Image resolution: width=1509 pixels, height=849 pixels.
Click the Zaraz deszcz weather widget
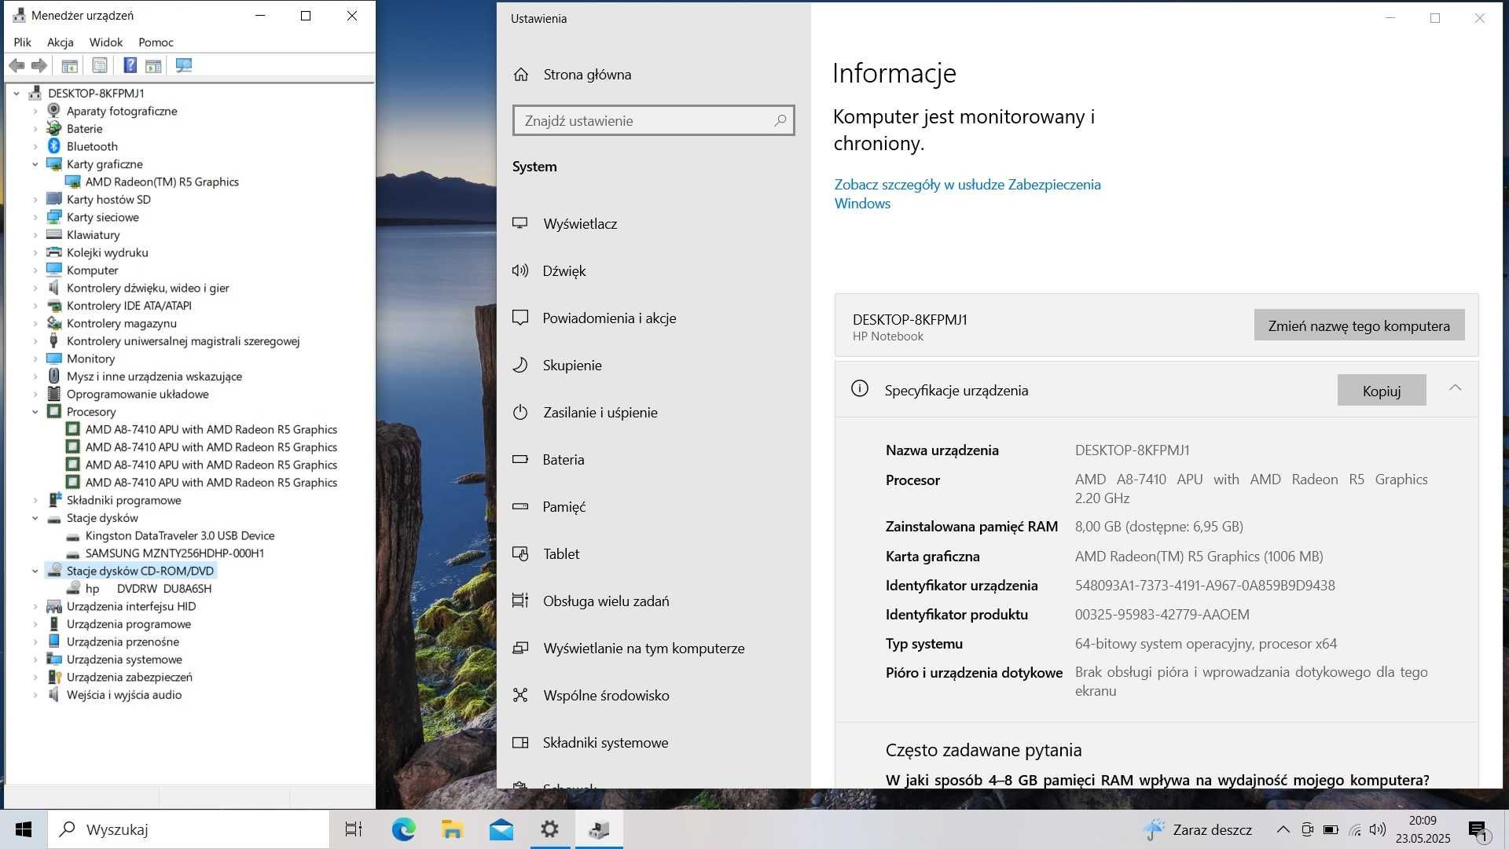click(1198, 829)
